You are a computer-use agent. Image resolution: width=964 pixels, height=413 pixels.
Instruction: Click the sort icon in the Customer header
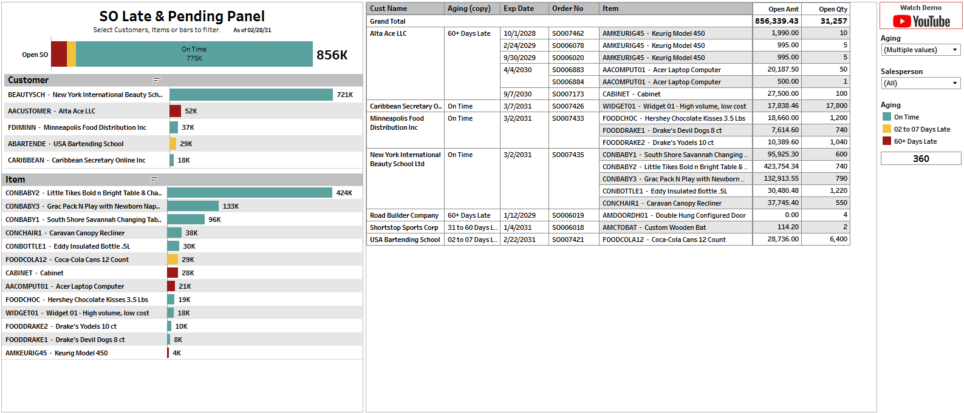pyautogui.click(x=156, y=80)
